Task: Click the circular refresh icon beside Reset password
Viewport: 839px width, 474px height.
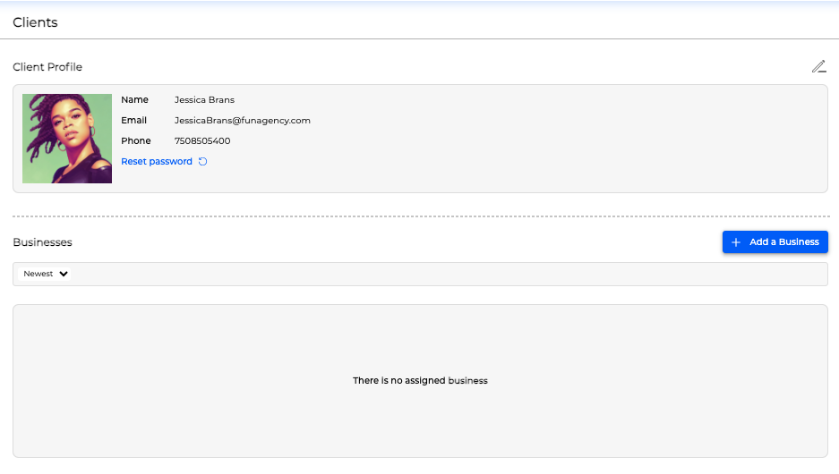Action: pyautogui.click(x=202, y=162)
